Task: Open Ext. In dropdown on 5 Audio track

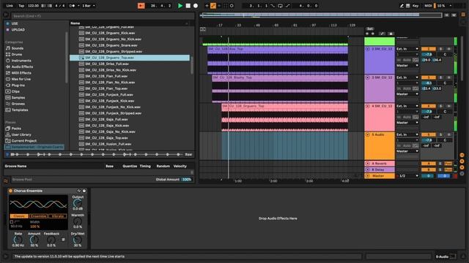Action: [x=407, y=134]
